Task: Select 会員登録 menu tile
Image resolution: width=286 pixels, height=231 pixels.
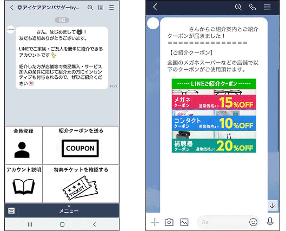Action: (24, 145)
